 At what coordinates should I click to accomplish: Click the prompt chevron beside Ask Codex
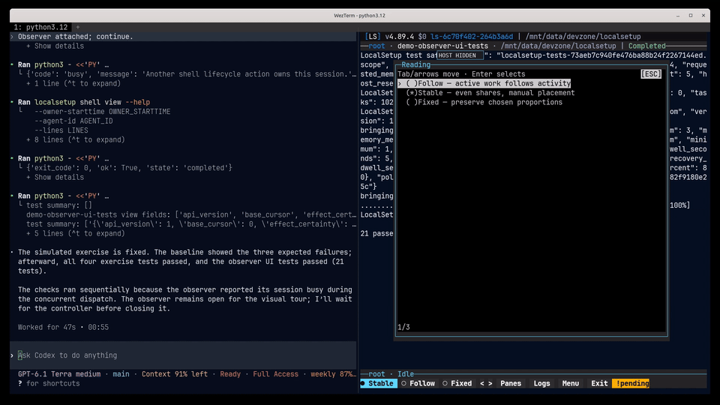point(13,355)
